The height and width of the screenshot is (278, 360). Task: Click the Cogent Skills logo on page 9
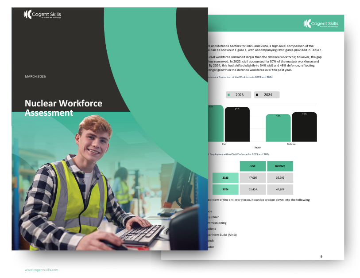[322, 23]
